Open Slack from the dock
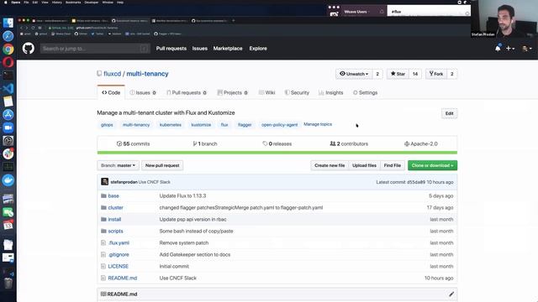Viewport: 538px width, 302px height. pyautogui.click(x=8, y=154)
